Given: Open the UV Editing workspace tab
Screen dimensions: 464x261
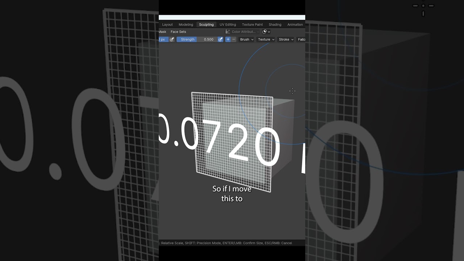Looking at the screenshot, I should 228,25.
